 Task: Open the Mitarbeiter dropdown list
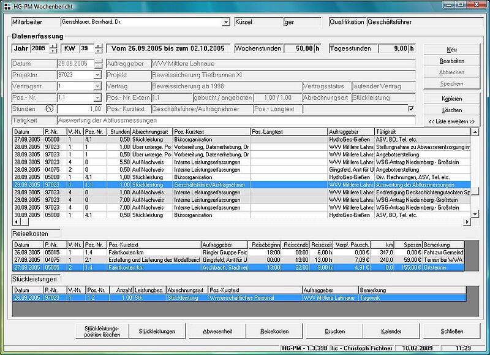pos(226,22)
